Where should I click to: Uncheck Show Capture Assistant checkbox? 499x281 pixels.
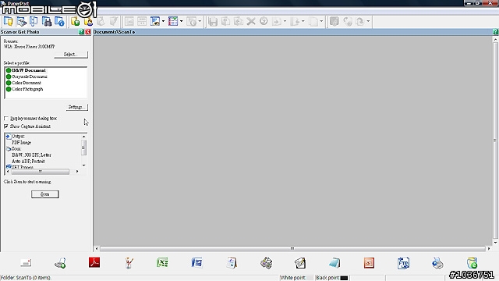6,126
